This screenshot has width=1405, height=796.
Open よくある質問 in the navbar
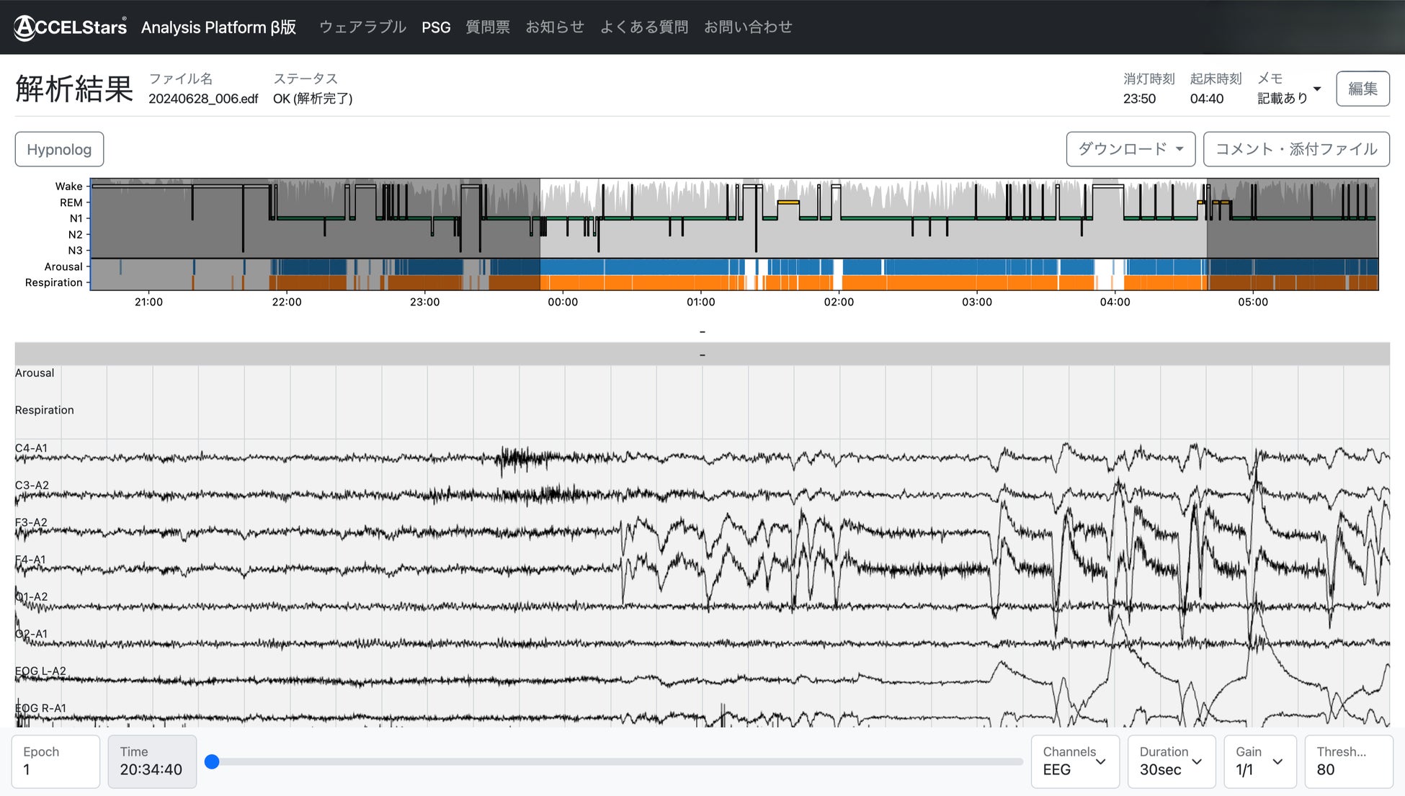click(x=644, y=27)
